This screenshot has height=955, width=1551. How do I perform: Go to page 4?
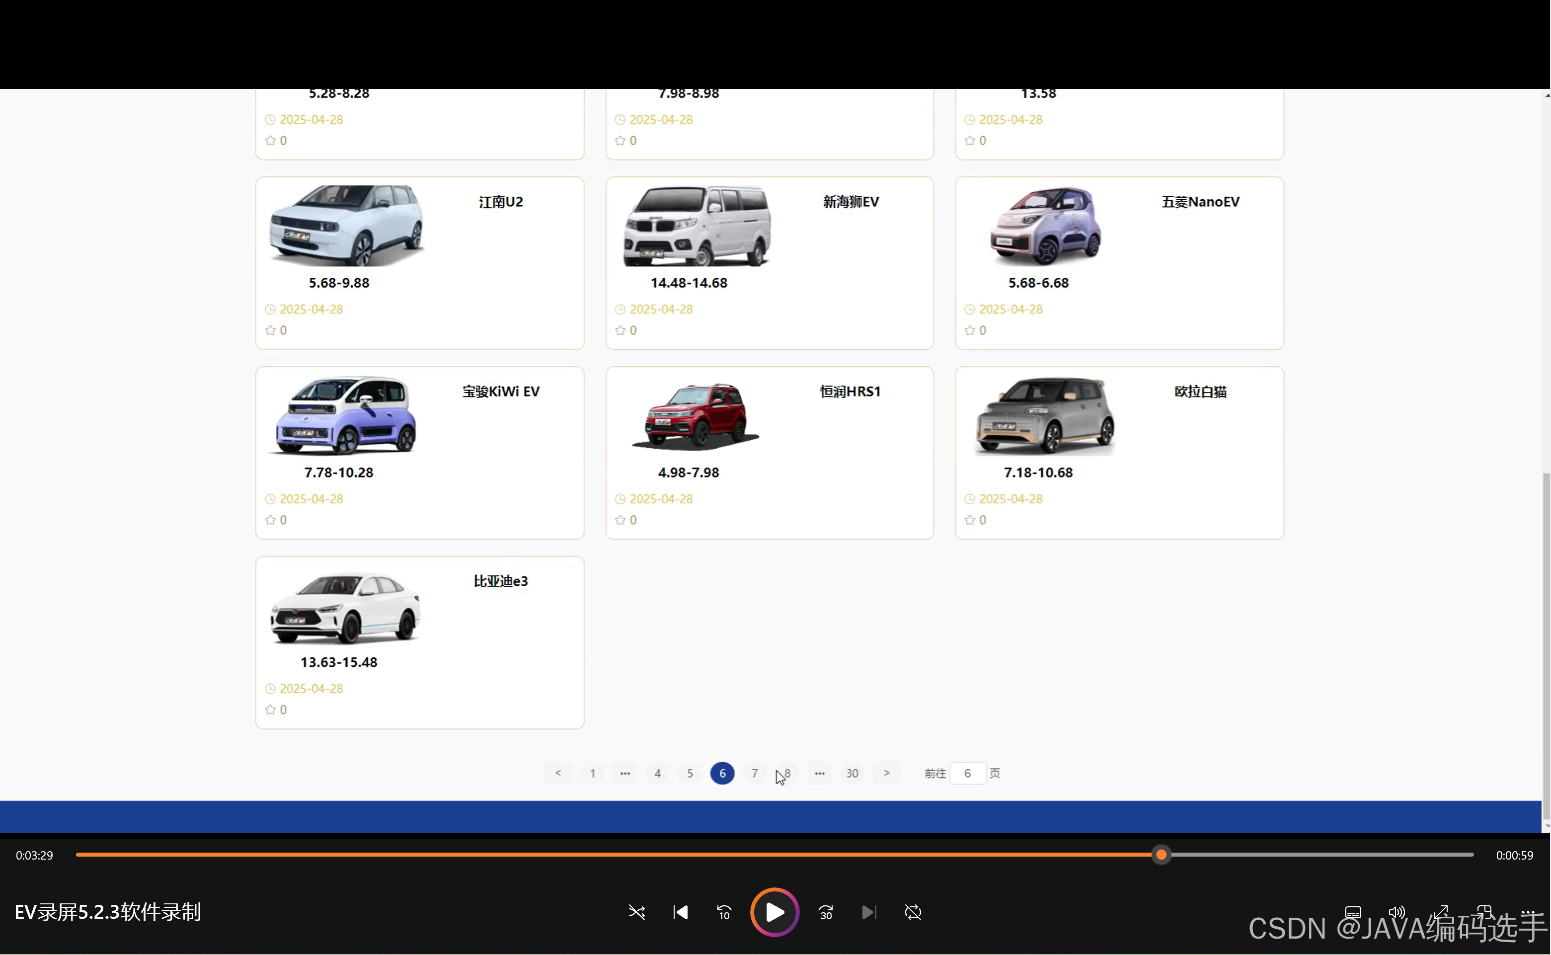click(x=657, y=773)
